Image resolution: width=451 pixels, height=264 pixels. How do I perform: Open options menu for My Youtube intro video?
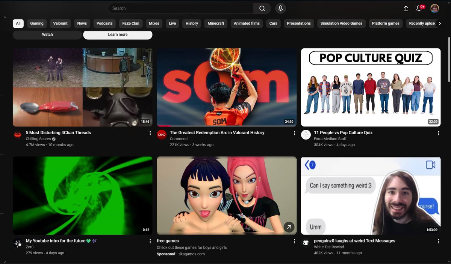coord(150,241)
